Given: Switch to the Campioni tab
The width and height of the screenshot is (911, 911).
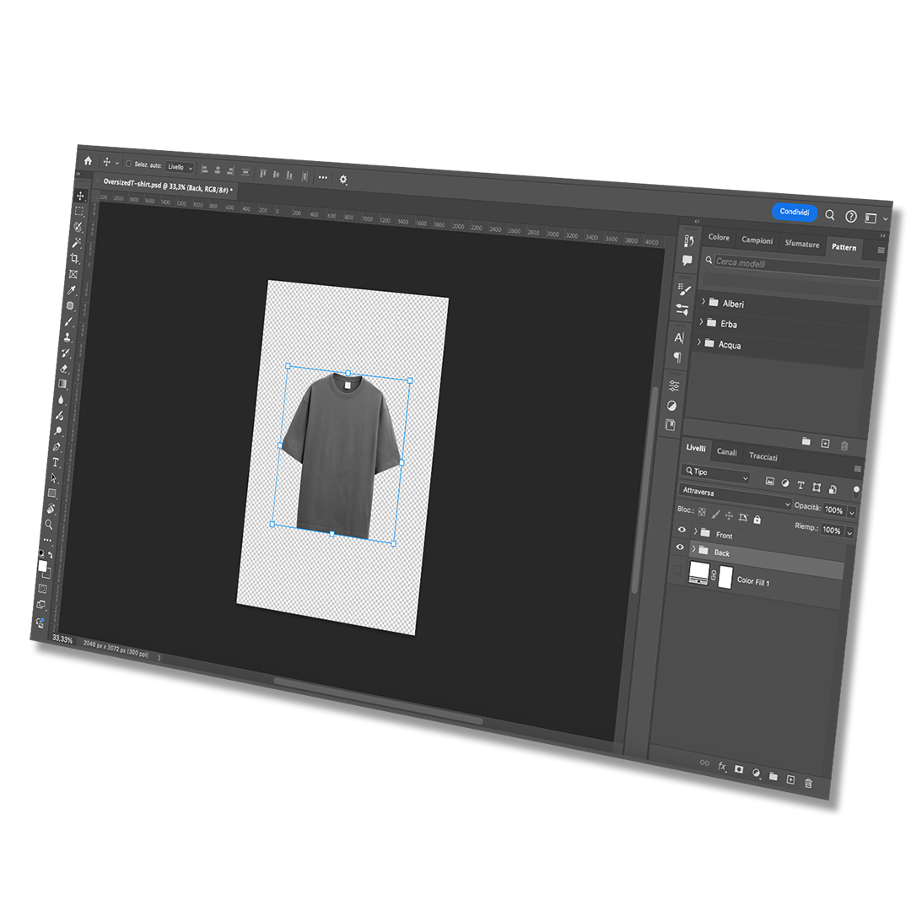Looking at the screenshot, I should click(757, 240).
